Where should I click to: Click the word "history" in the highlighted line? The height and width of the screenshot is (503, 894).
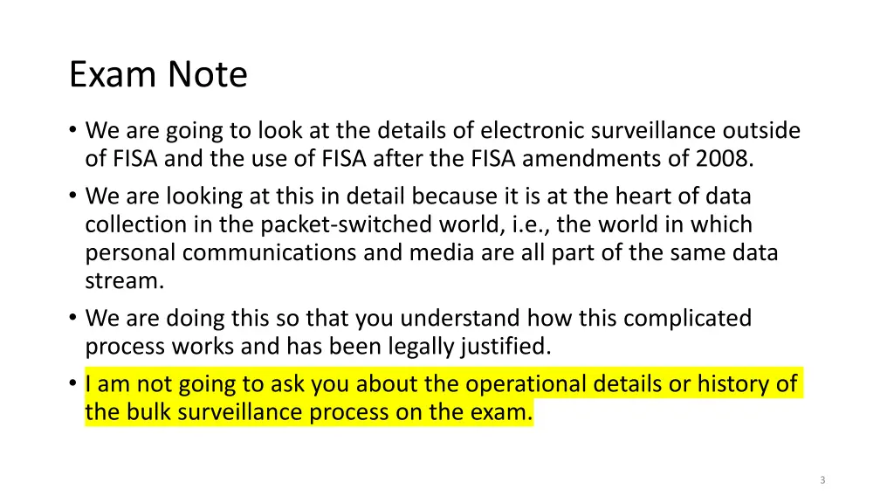point(733,384)
